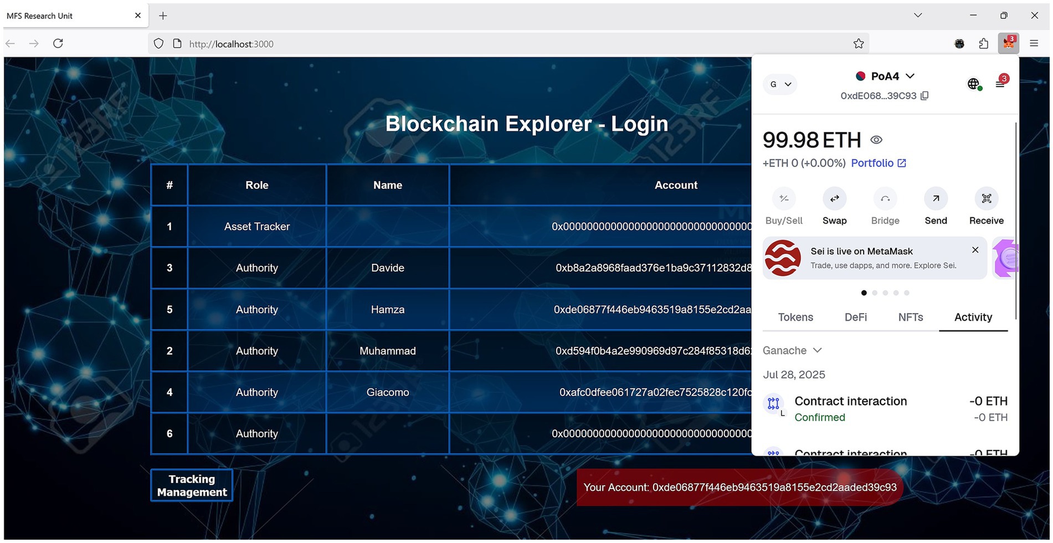Switch to the NFTs tab
This screenshot has width=1053, height=543.
coord(910,317)
